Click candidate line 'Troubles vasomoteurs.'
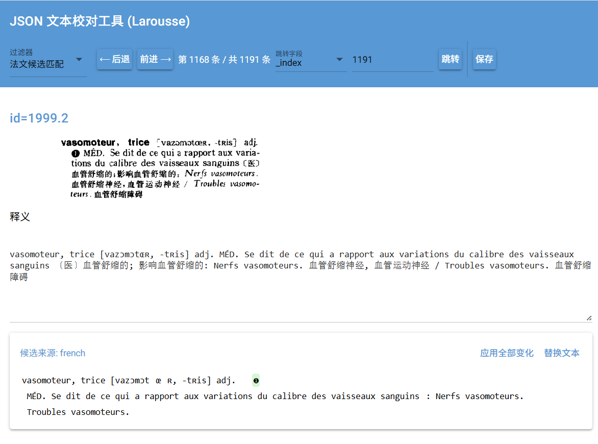The width and height of the screenshot is (598, 444). coord(78,412)
